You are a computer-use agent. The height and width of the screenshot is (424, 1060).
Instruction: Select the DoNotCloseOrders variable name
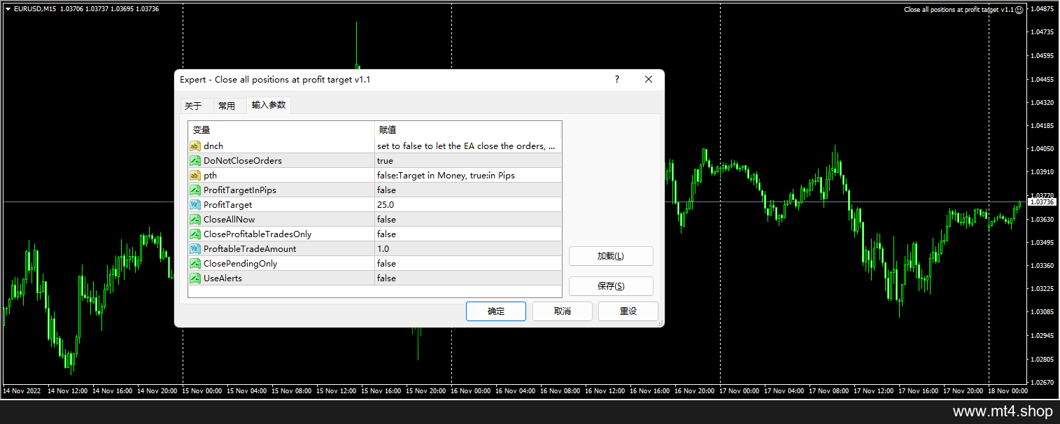coord(243,161)
